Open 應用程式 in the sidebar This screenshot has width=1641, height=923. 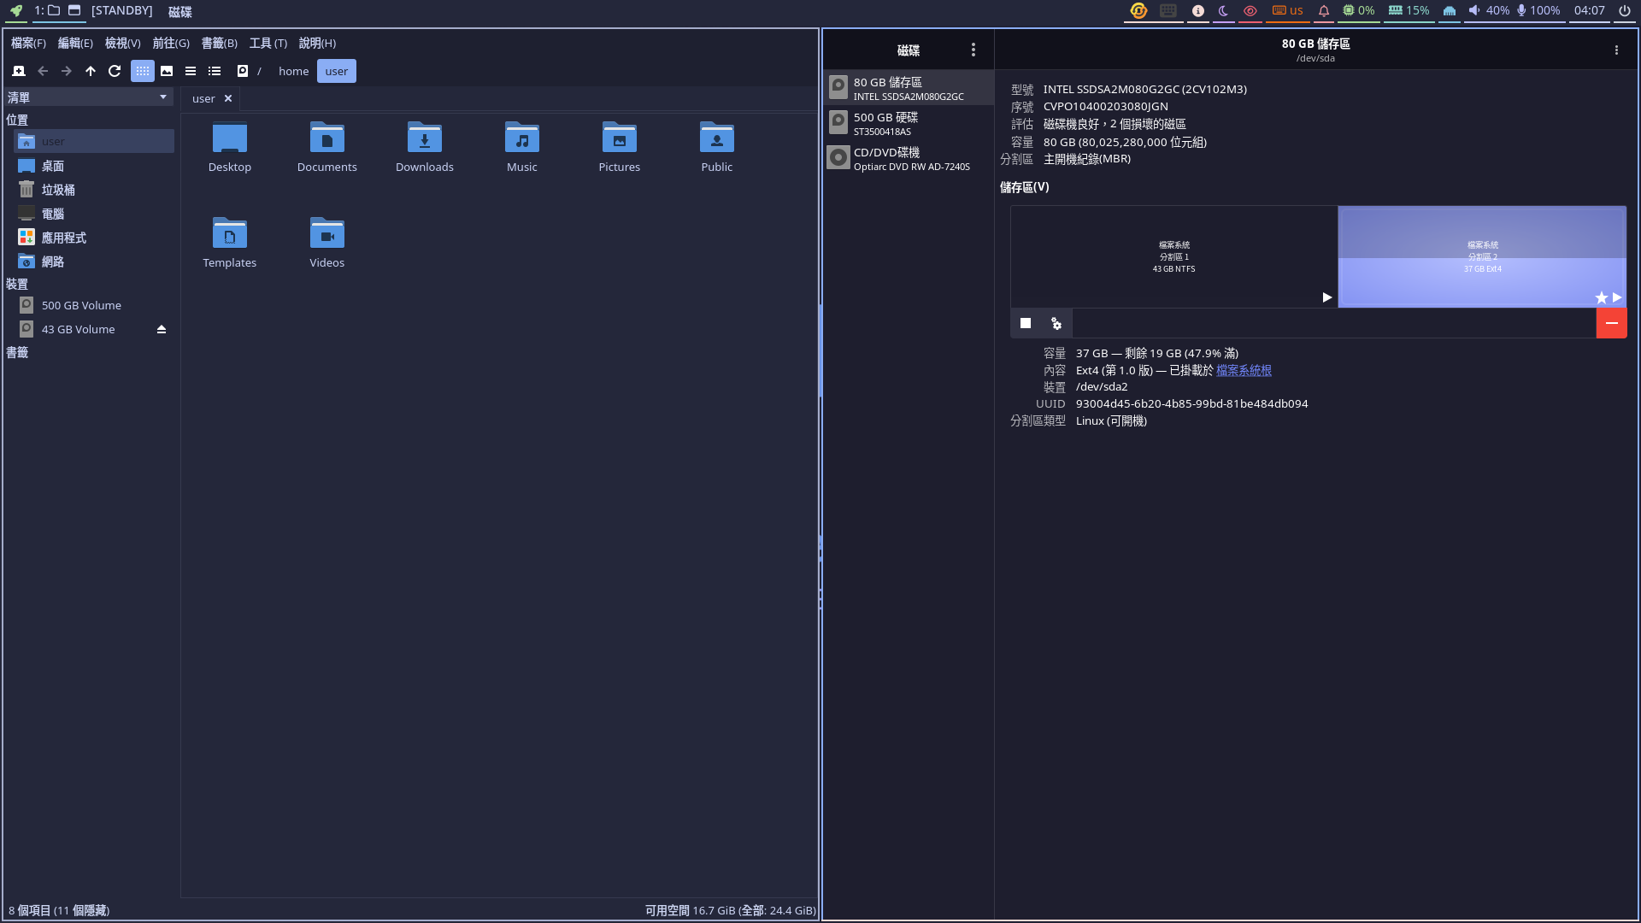click(94, 238)
